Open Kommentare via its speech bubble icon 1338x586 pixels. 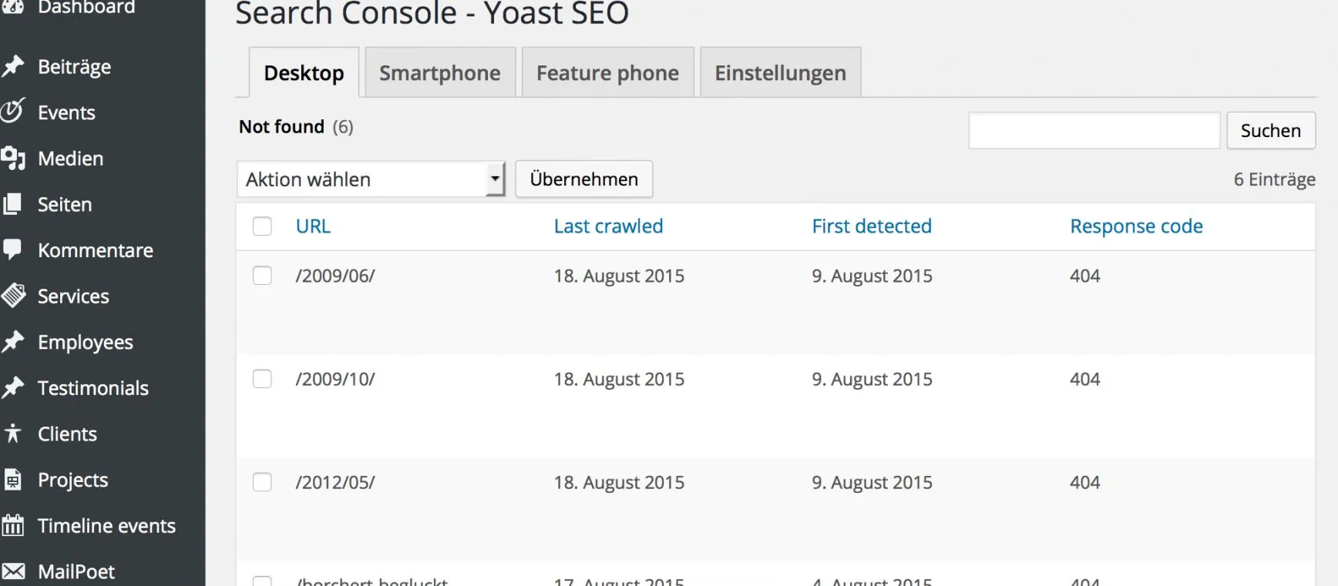click(12, 249)
